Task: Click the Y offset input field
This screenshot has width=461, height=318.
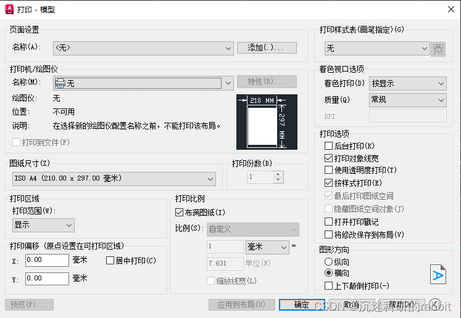Action: tap(47, 279)
